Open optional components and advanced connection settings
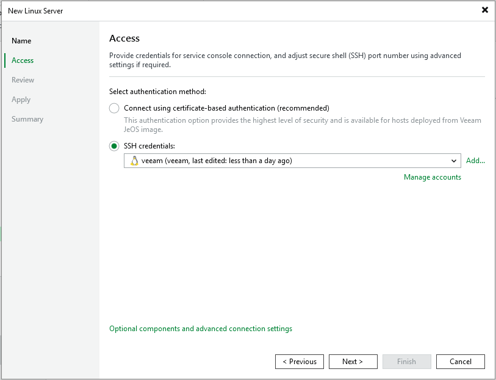This screenshot has height=380, width=496. click(x=200, y=329)
